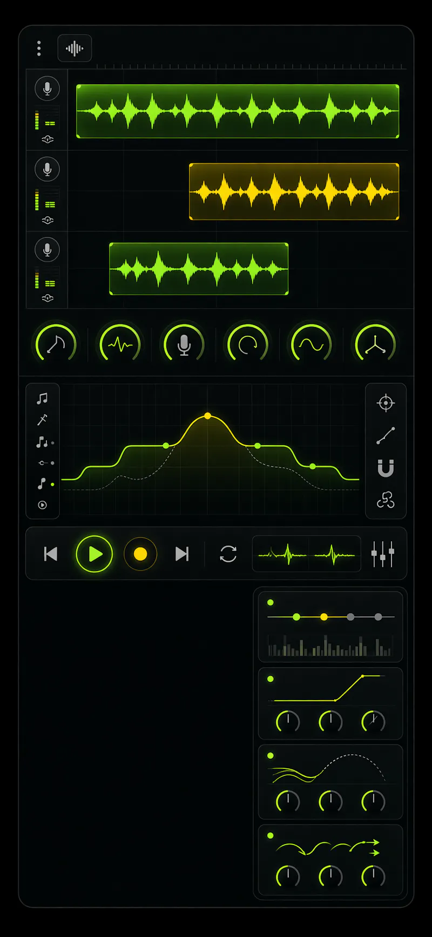Toggle the green power dot on the ramp envelope panel
This screenshot has height=937, width=432.
[271, 679]
